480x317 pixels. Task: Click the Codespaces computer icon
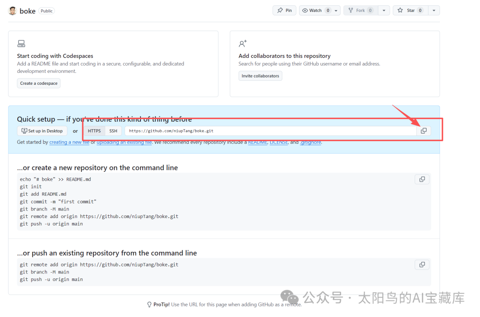click(21, 44)
